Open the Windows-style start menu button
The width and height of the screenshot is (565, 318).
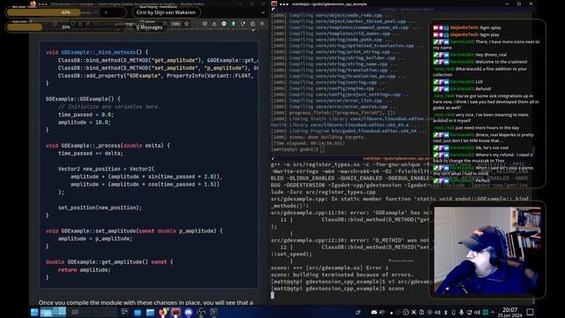(34, 312)
